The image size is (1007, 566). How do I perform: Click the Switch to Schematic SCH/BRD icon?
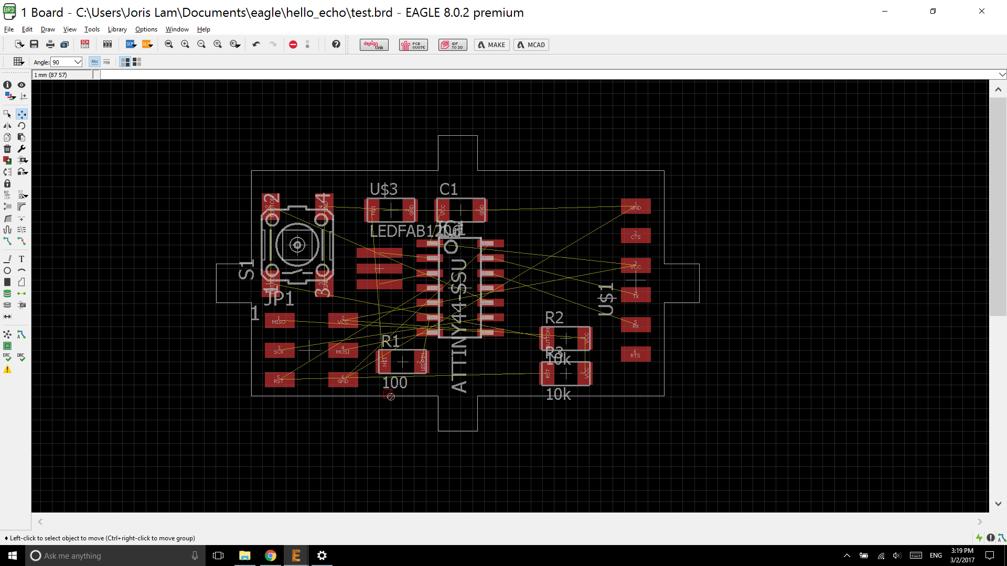pyautogui.click(x=85, y=45)
